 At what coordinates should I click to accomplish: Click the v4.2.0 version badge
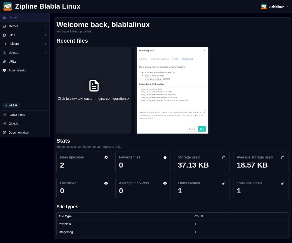point(11,105)
